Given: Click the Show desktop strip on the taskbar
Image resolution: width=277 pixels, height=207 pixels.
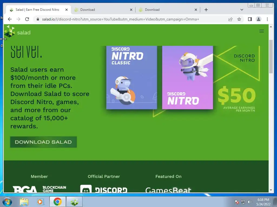Looking at the screenshot, I should pyautogui.click(x=275, y=202).
